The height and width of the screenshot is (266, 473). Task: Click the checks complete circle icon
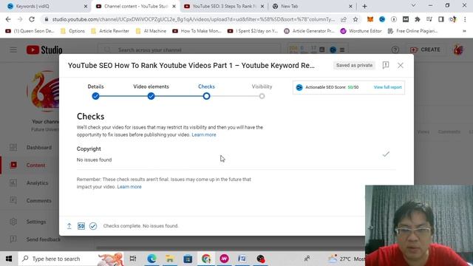coord(93,226)
